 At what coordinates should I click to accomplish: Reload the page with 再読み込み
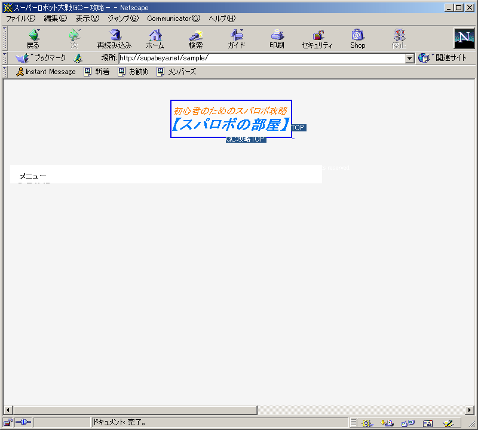[114, 39]
